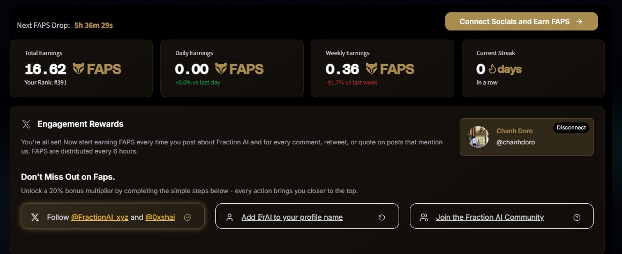Click the X logo beside Engagement Rewards

[x=26, y=124]
